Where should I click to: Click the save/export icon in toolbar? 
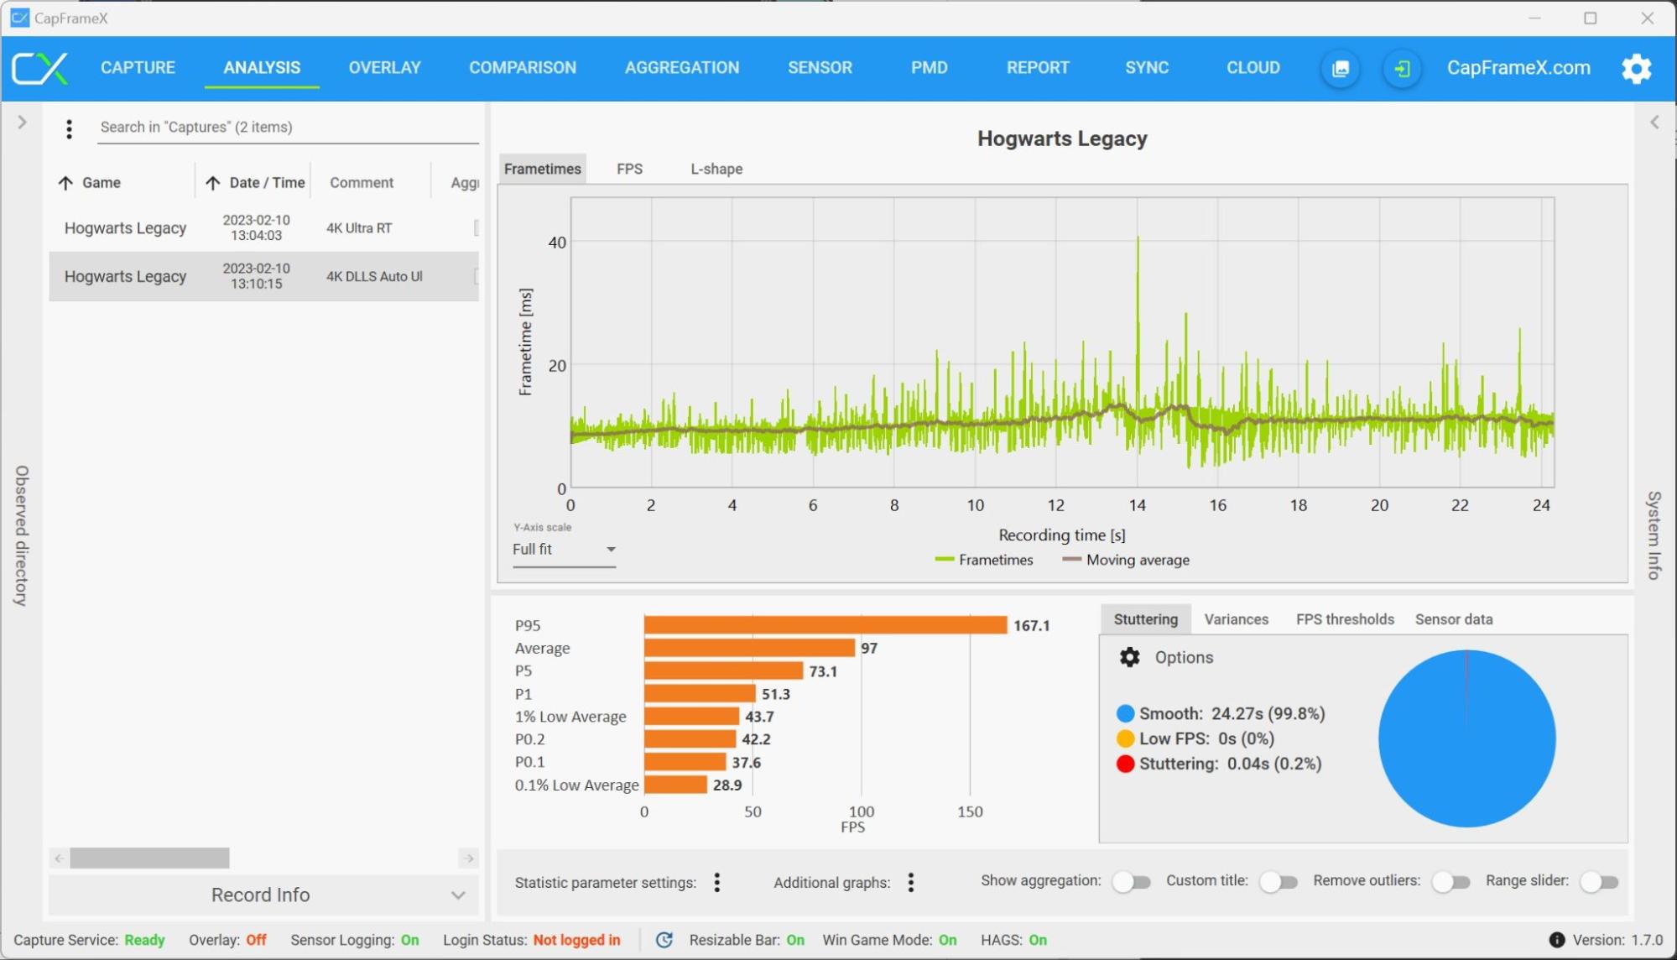1340,69
